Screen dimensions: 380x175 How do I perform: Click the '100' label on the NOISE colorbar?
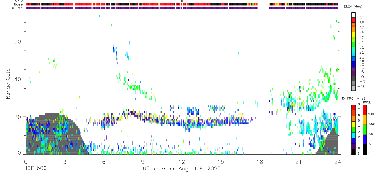(x=370, y=134)
